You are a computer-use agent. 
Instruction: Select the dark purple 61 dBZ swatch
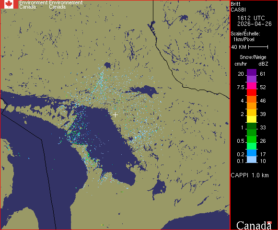(x=252, y=72)
